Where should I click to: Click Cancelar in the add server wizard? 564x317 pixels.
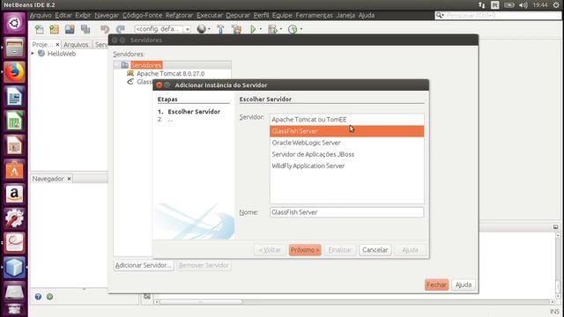[375, 250]
